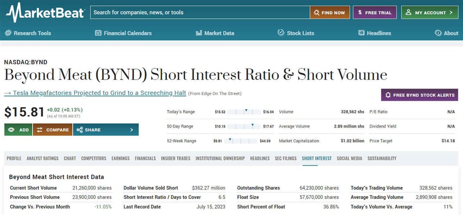Image resolution: width=463 pixels, height=215 pixels.
Task: Switch to the Earnings tab
Action: (120, 159)
